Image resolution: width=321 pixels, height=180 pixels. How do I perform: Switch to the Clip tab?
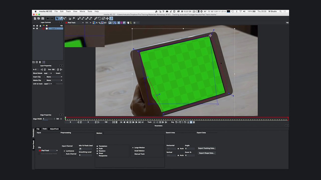coord(38,129)
